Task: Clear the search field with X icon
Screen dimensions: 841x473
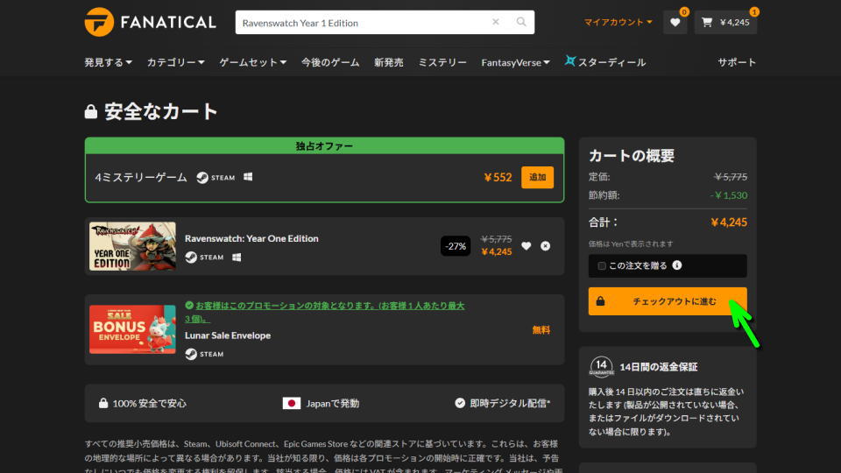Action: pyautogui.click(x=496, y=22)
